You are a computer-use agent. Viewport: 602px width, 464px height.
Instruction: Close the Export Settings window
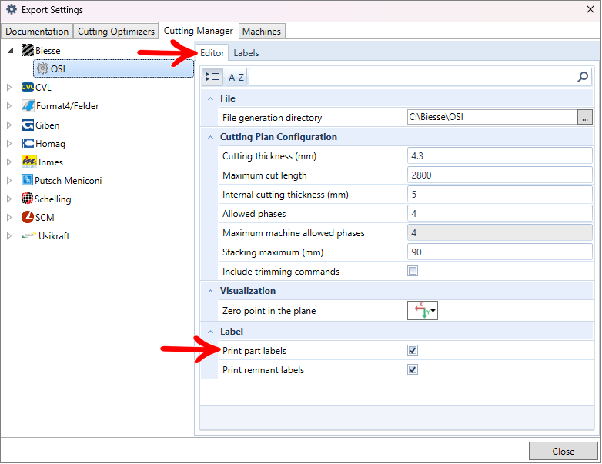(590, 9)
